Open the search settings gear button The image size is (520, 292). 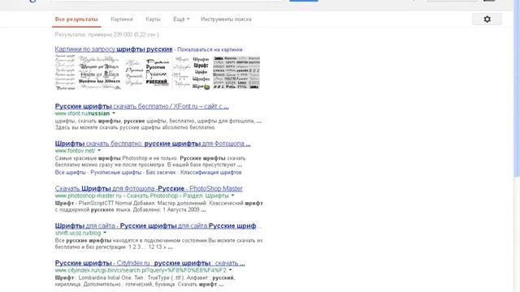[487, 19]
